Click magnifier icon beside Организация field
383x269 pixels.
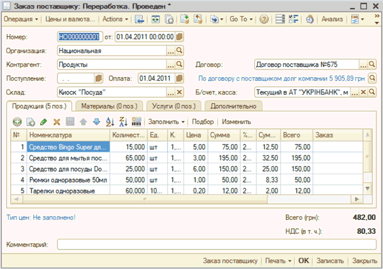click(179, 50)
